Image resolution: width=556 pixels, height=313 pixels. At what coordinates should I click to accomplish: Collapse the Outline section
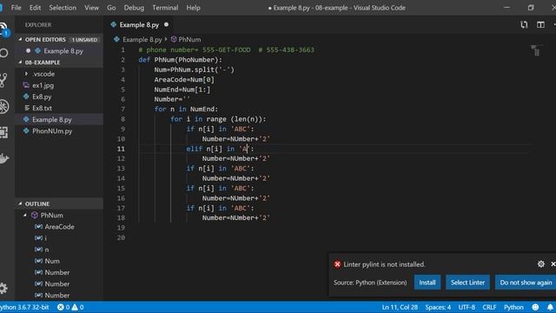20,203
